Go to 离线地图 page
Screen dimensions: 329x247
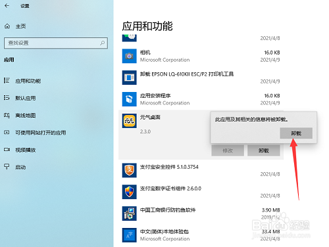point(25,116)
